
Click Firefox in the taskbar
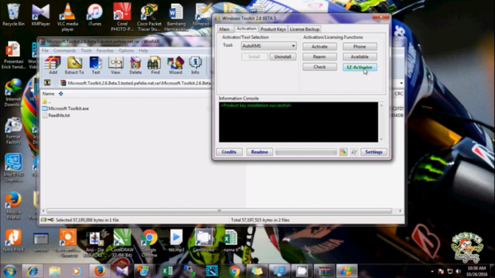click(100, 271)
